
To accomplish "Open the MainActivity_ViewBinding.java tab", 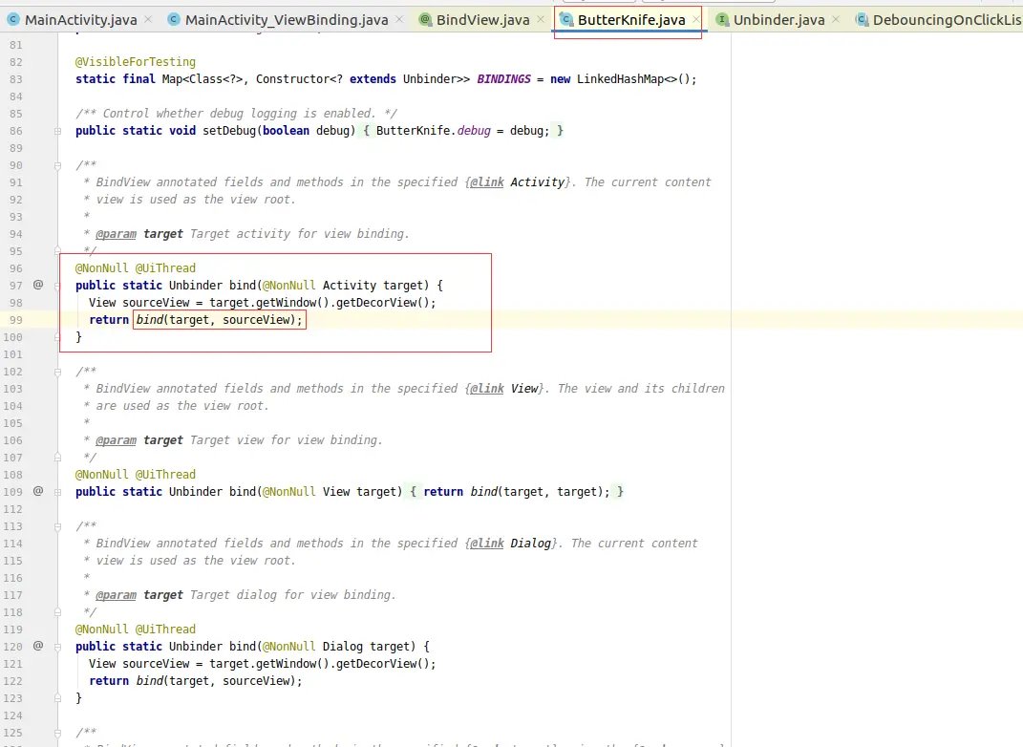I will click(287, 19).
